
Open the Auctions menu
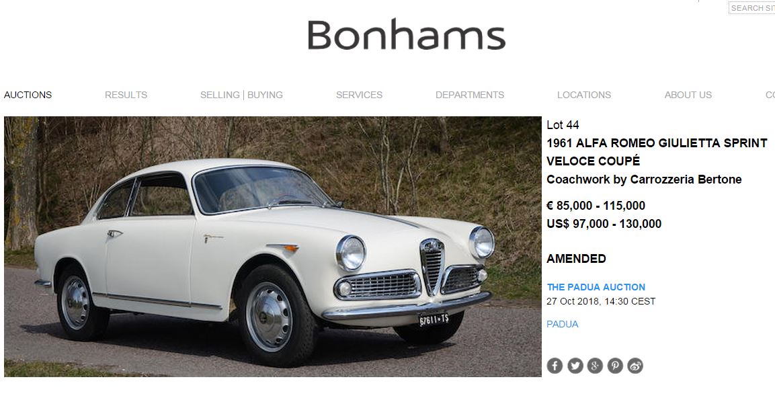(x=28, y=95)
